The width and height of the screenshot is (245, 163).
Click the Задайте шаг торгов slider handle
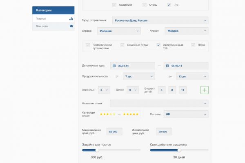97,150
